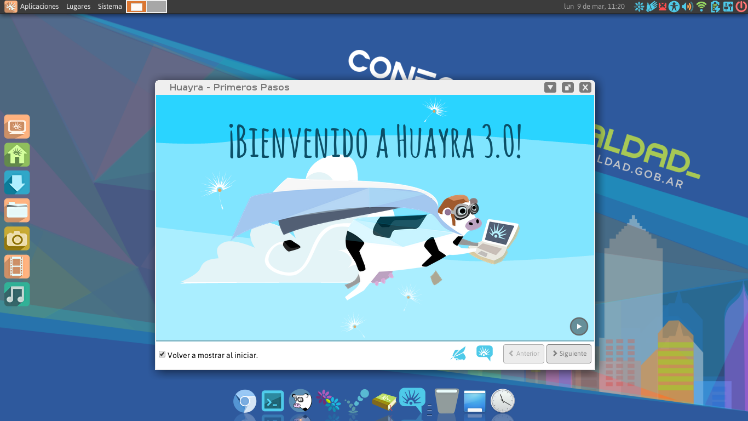Screen dimensions: 748x421
Task: Click the Huayra logo in top panel
Action: (x=10, y=7)
